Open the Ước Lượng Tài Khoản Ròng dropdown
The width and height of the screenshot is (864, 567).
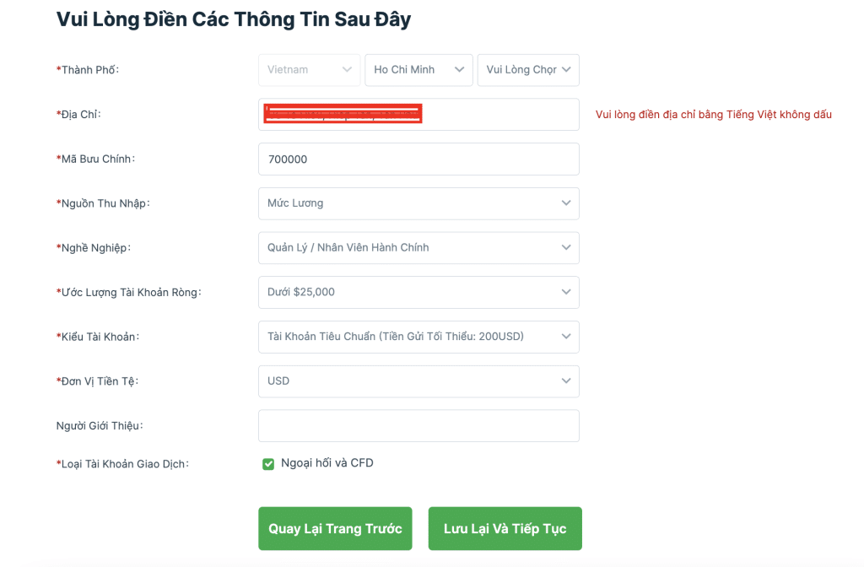418,293
